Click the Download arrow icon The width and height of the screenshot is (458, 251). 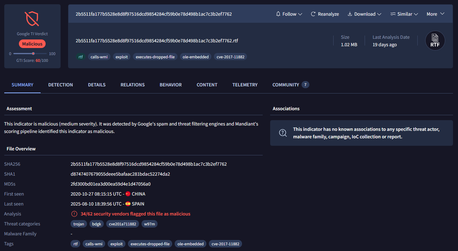[x=350, y=14]
